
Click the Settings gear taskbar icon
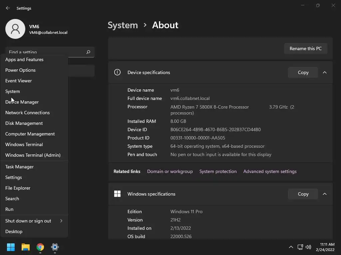(55, 247)
